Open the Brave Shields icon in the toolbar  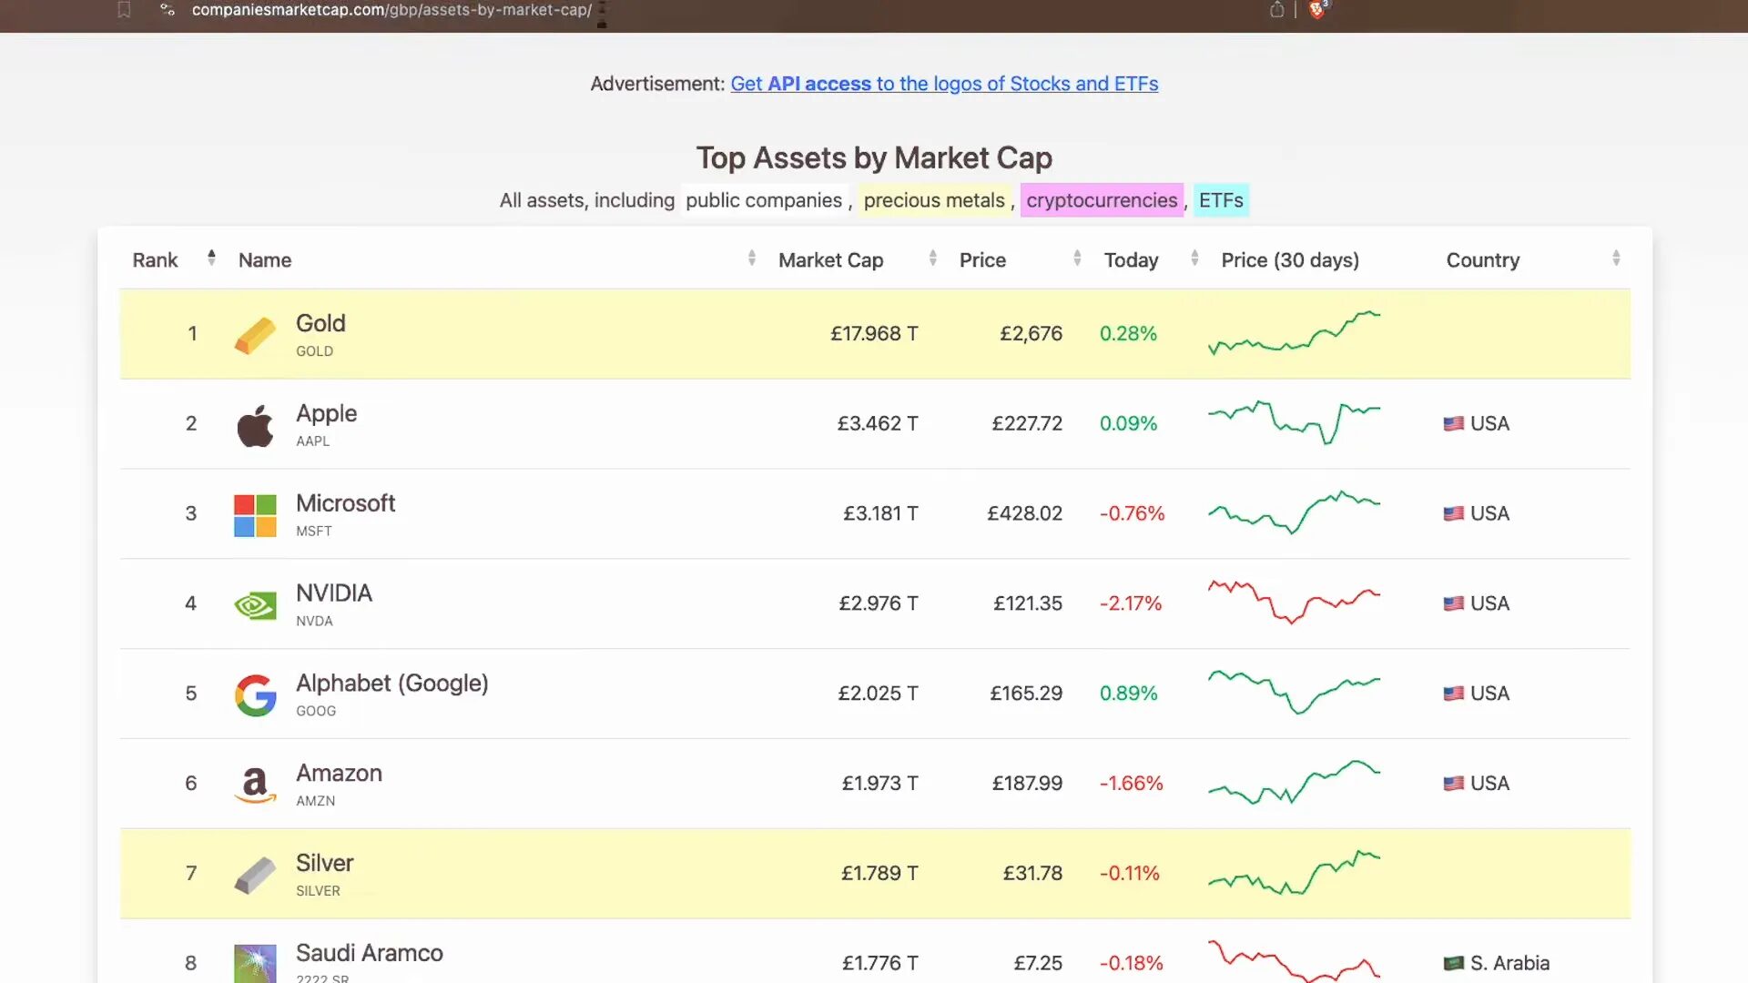point(1317,11)
